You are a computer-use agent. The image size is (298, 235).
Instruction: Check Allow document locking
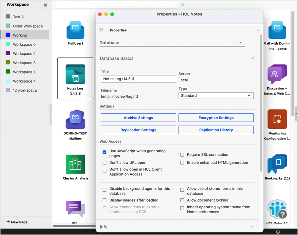pos(182,200)
